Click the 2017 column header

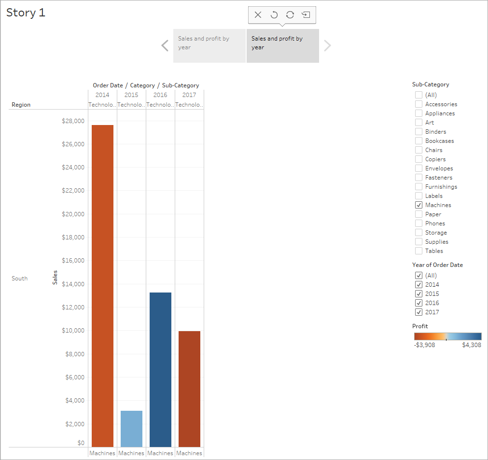(189, 95)
